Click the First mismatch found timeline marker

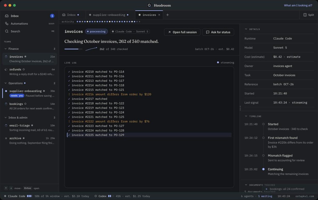(x=263, y=138)
